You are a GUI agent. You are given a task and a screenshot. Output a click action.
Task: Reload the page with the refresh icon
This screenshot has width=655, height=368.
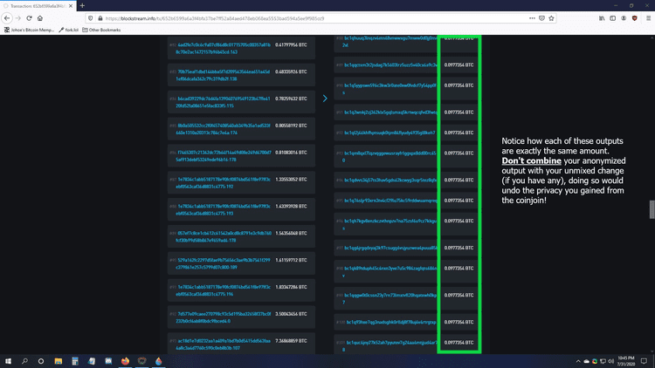click(x=29, y=18)
